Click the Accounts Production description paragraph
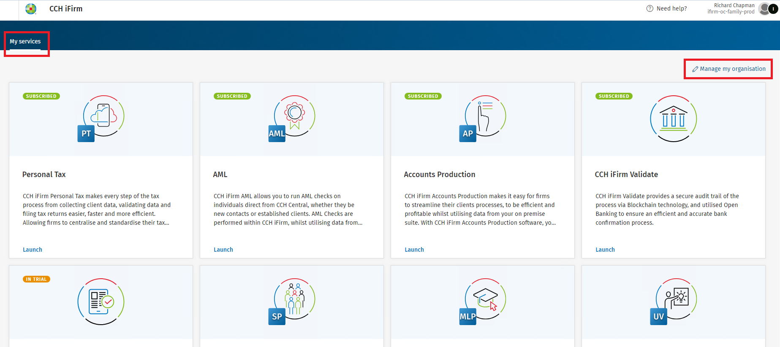The height and width of the screenshot is (347, 780). (x=480, y=209)
